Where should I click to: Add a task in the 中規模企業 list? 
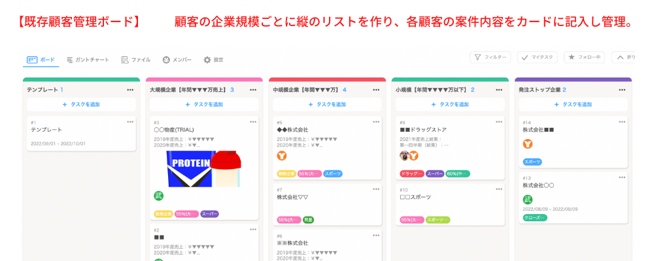[x=328, y=104]
